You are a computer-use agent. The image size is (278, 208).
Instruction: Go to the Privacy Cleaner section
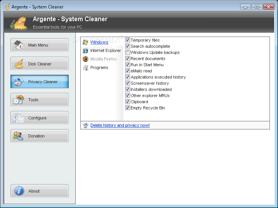click(39, 82)
